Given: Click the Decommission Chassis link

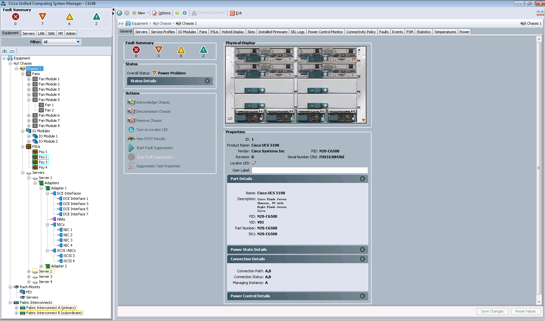Looking at the screenshot, I should [x=153, y=111].
